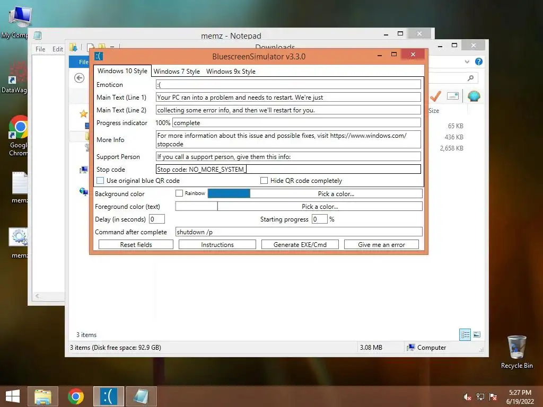The height and width of the screenshot is (407, 543).
Task: Click the orange checkmark ribbon icon
Action: coord(435,96)
